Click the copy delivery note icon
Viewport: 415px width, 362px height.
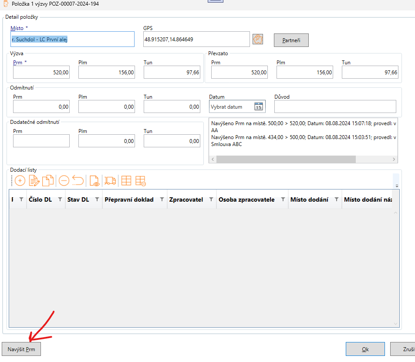tap(48, 181)
